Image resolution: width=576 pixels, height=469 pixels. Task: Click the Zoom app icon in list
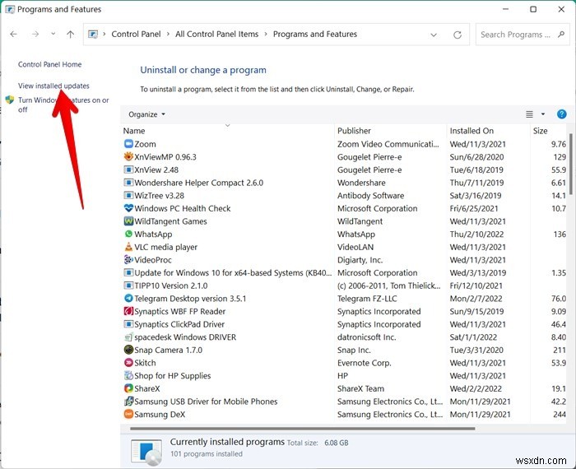[128, 144]
